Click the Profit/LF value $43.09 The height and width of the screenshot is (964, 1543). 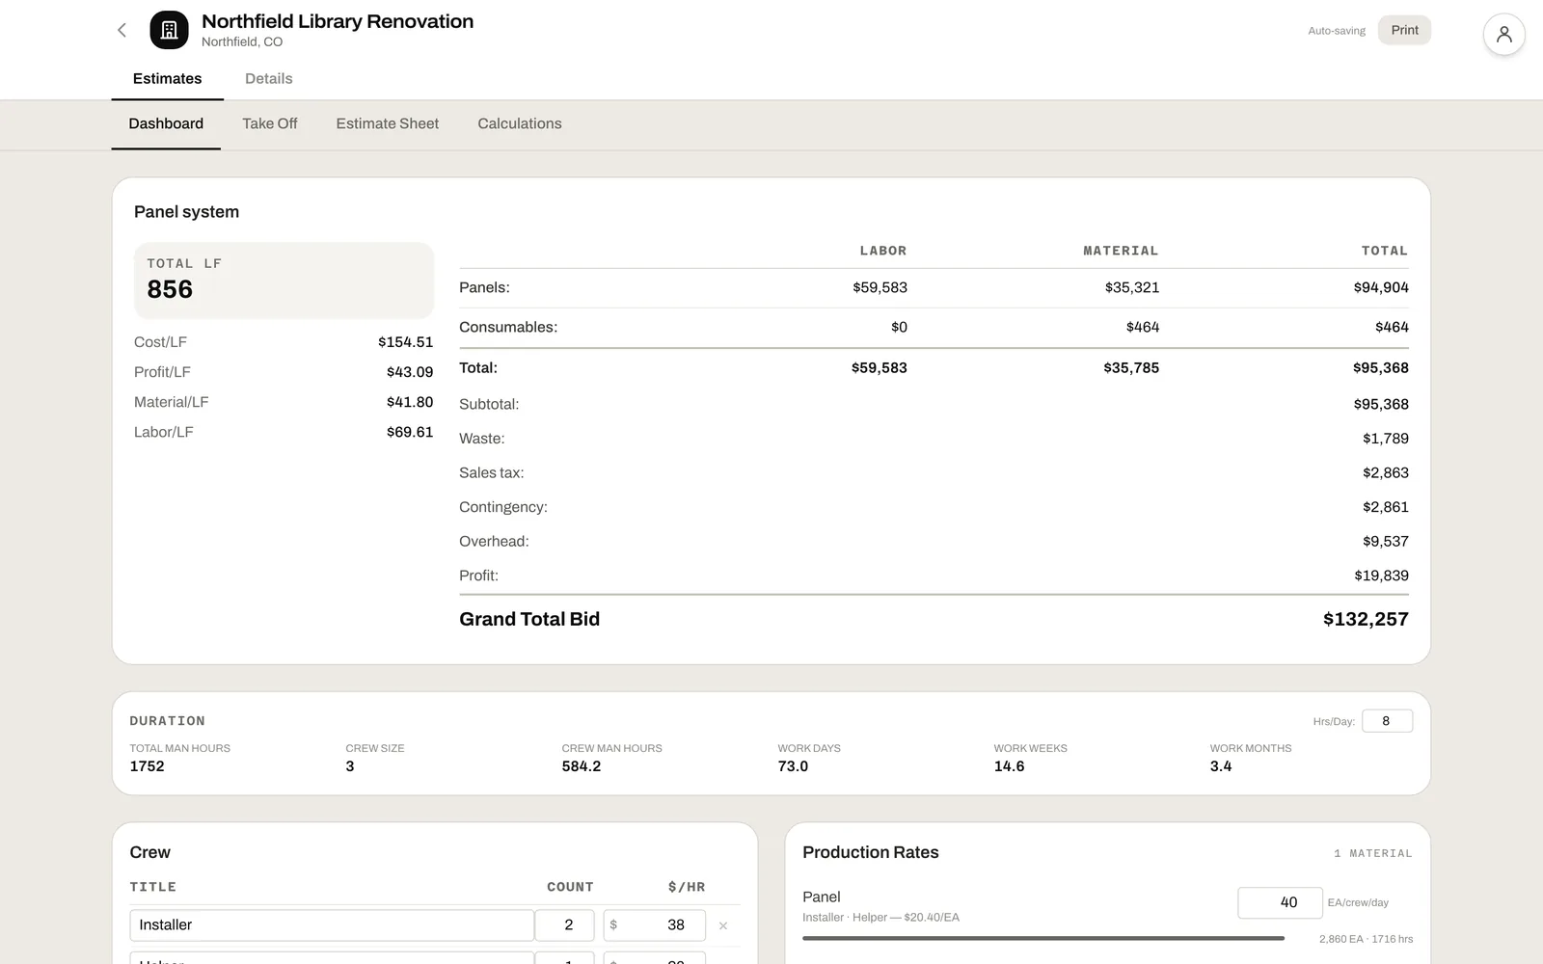[x=410, y=372]
